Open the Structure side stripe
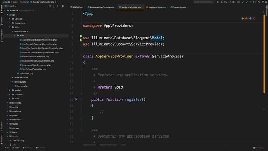The height and width of the screenshot is (151, 268). pyautogui.click(x=2, y=126)
